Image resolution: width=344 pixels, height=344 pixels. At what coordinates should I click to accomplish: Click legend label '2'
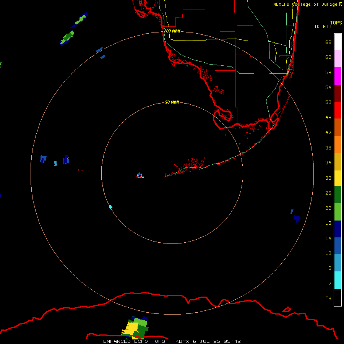(330, 284)
